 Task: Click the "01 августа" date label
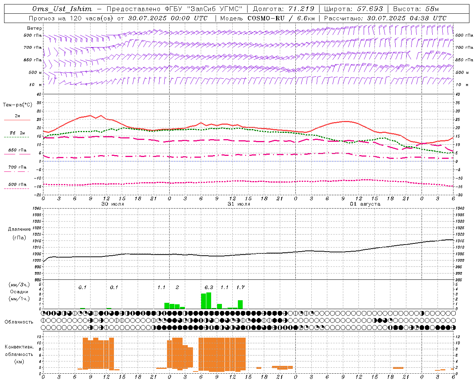[x=365, y=204]
